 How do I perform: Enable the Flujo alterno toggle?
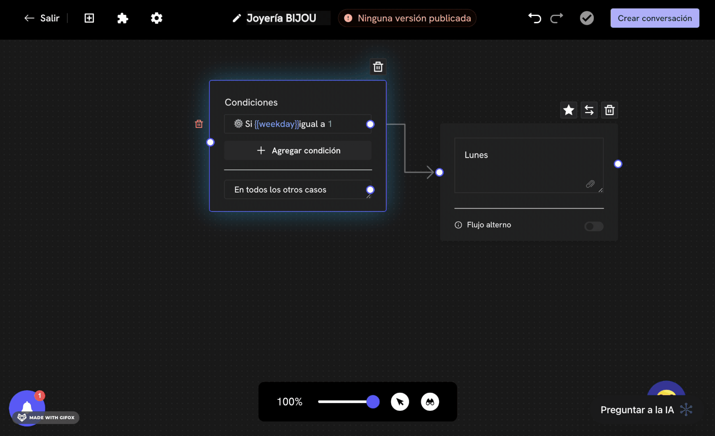click(593, 226)
